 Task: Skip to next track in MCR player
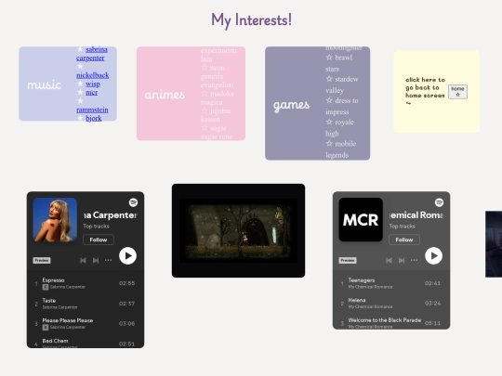tap(402, 260)
